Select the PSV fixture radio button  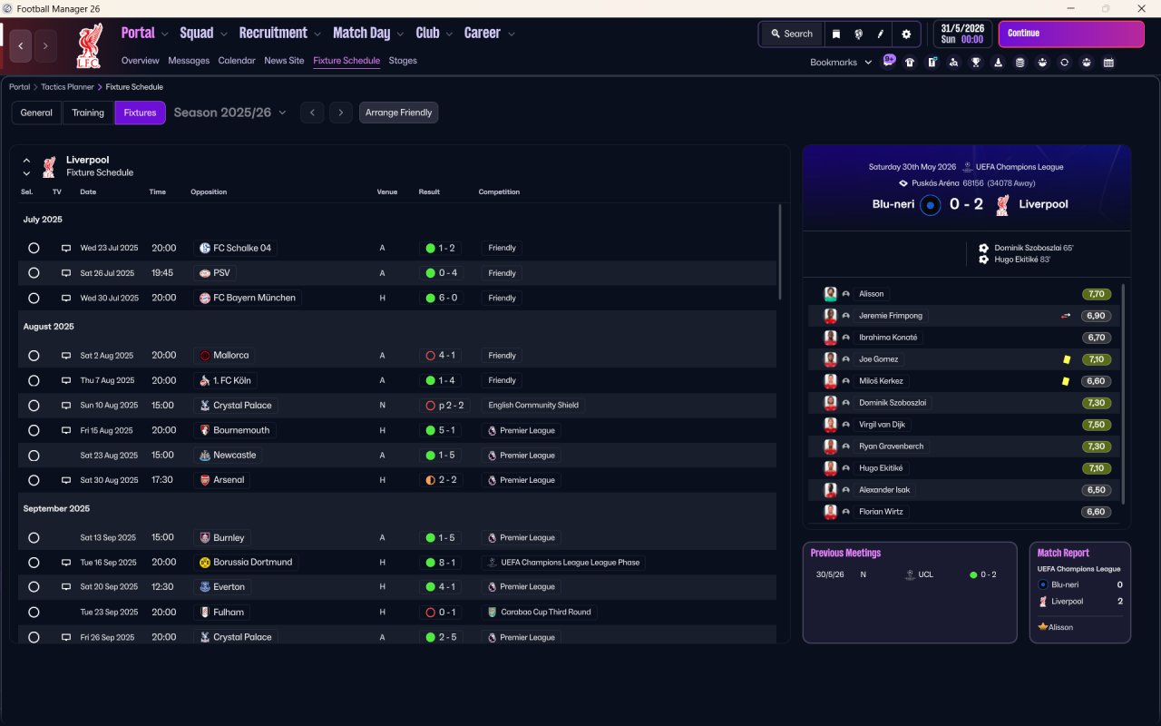tap(34, 273)
